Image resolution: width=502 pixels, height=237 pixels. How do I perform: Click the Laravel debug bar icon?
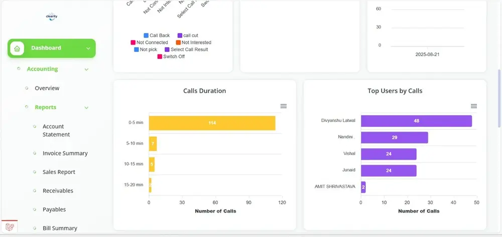[10, 227]
